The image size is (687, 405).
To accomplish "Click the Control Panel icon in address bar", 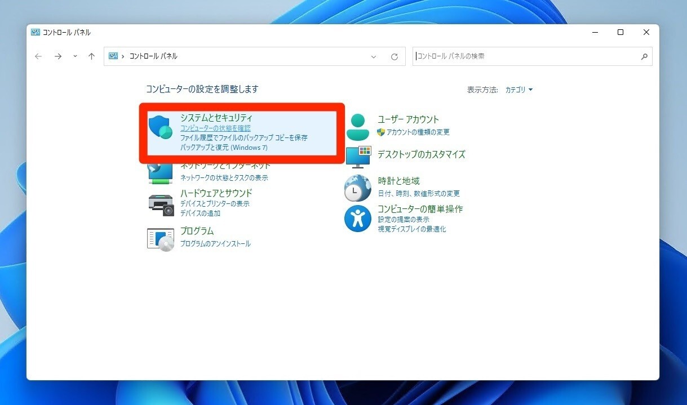I will point(113,56).
